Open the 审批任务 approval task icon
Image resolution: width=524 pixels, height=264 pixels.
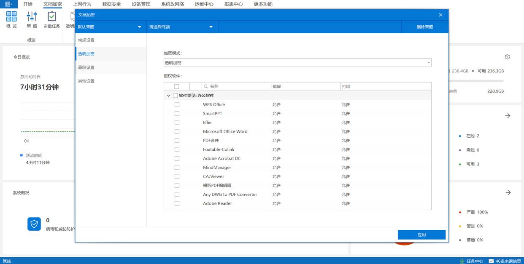click(x=52, y=17)
